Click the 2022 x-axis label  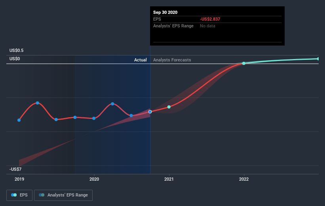[x=244, y=179]
